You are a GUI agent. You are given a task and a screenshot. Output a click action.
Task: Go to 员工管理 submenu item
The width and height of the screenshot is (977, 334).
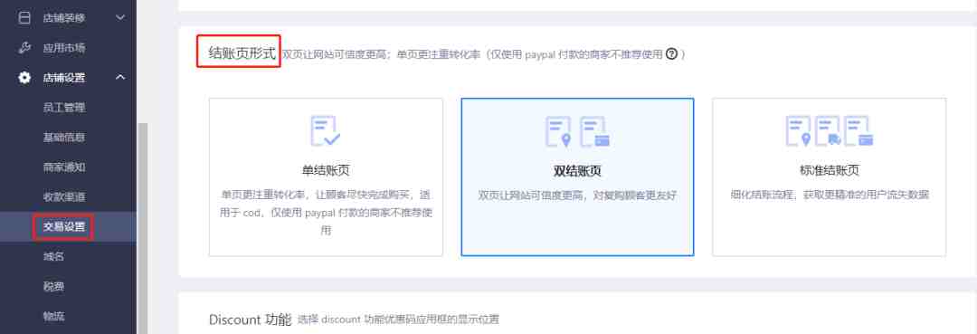pos(64,108)
